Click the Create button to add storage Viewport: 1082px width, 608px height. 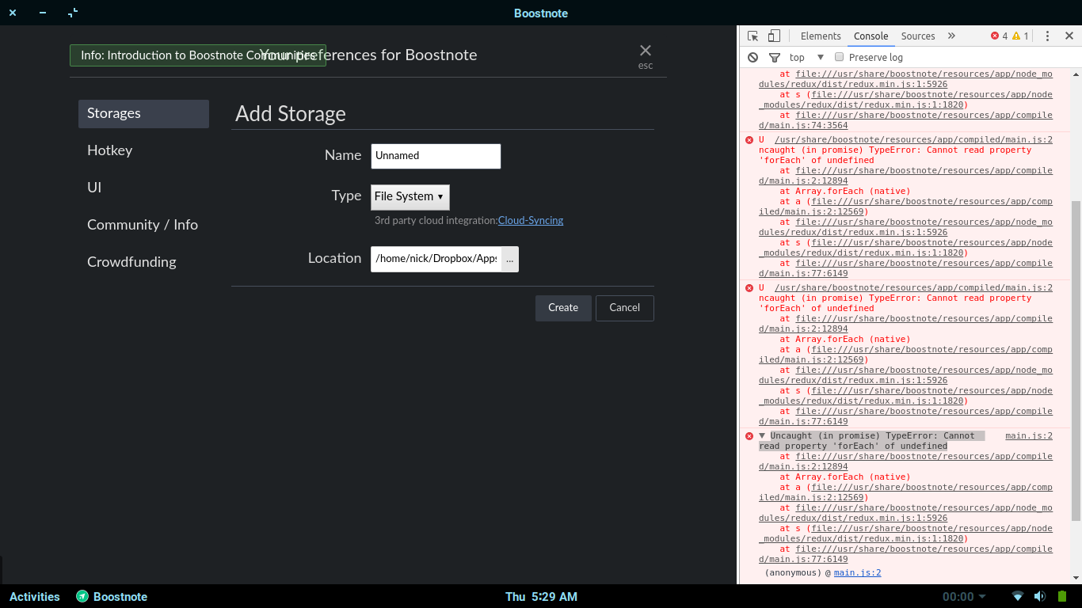(x=562, y=308)
